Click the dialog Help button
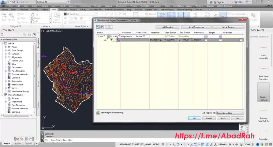 tap(237, 118)
